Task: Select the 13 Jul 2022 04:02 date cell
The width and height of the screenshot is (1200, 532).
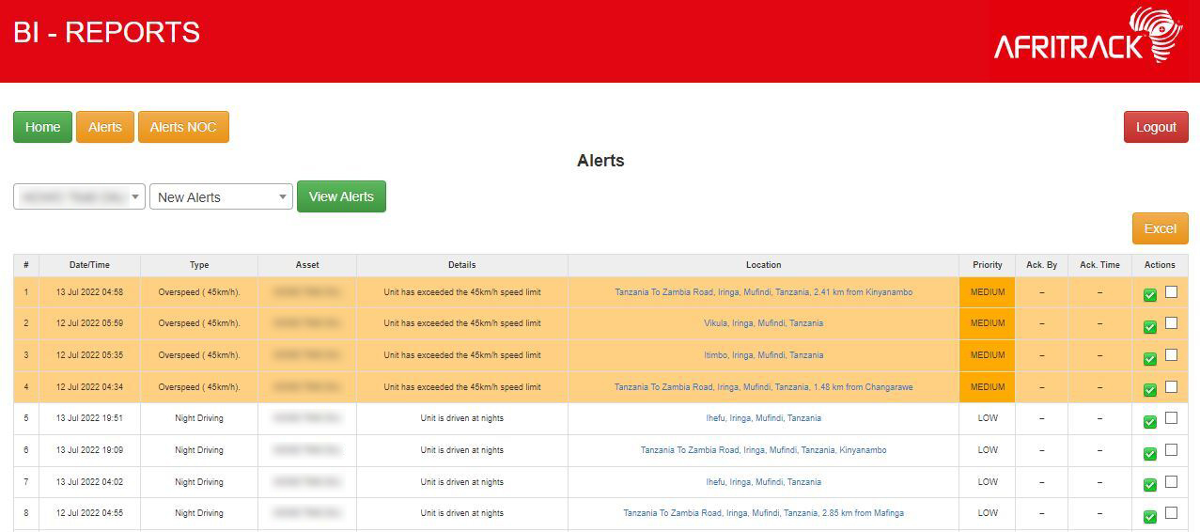Action: (x=89, y=482)
